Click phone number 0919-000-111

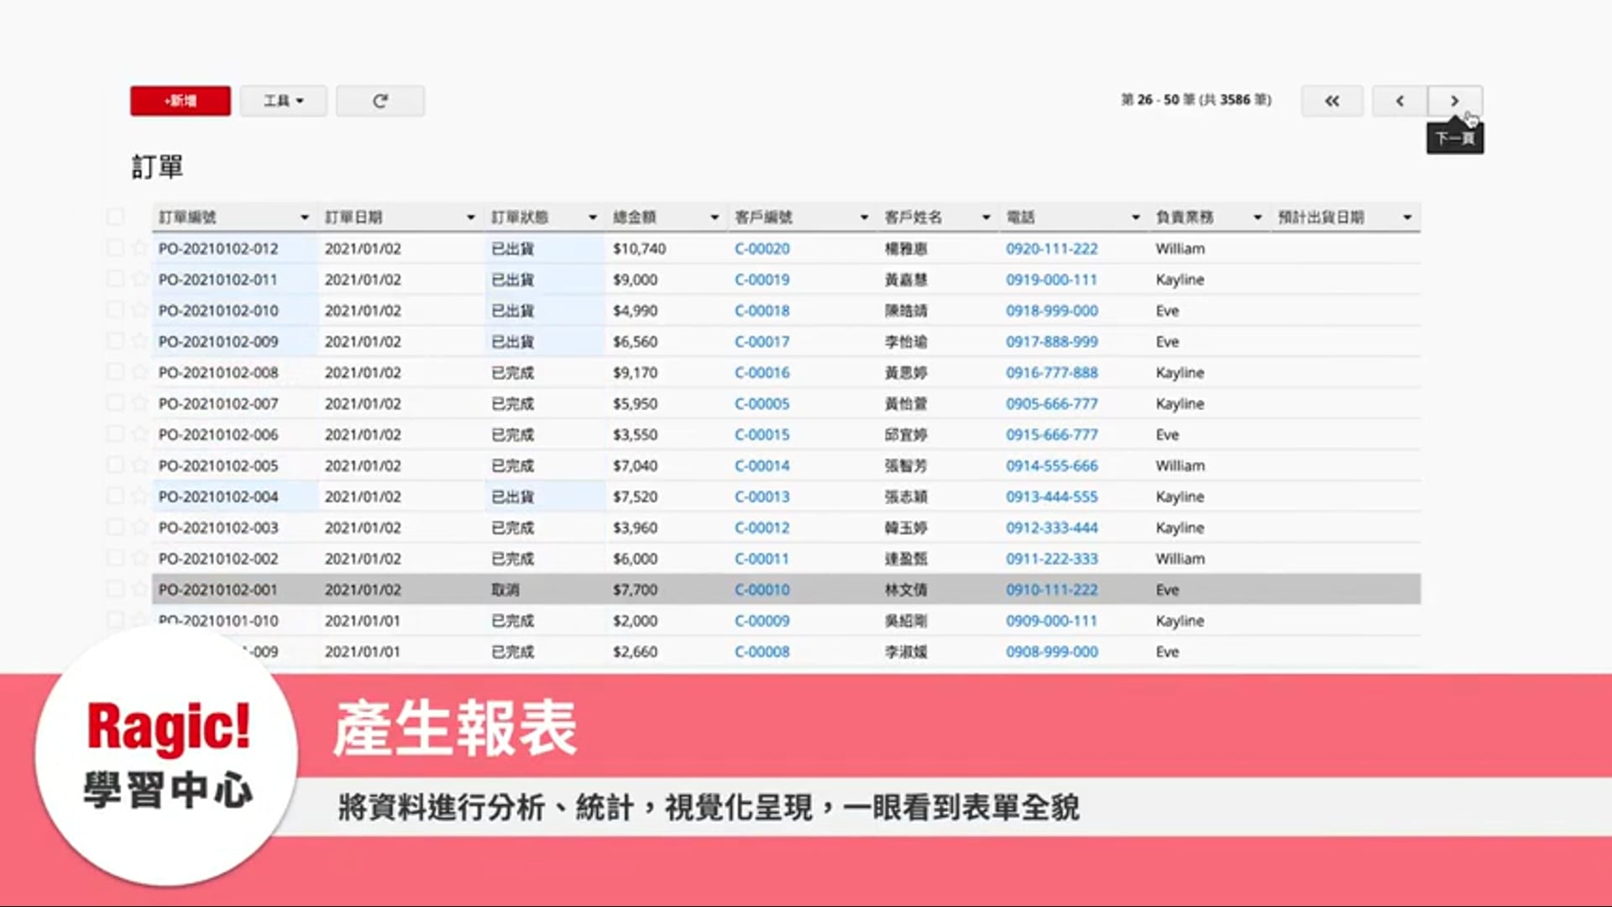[1051, 280]
